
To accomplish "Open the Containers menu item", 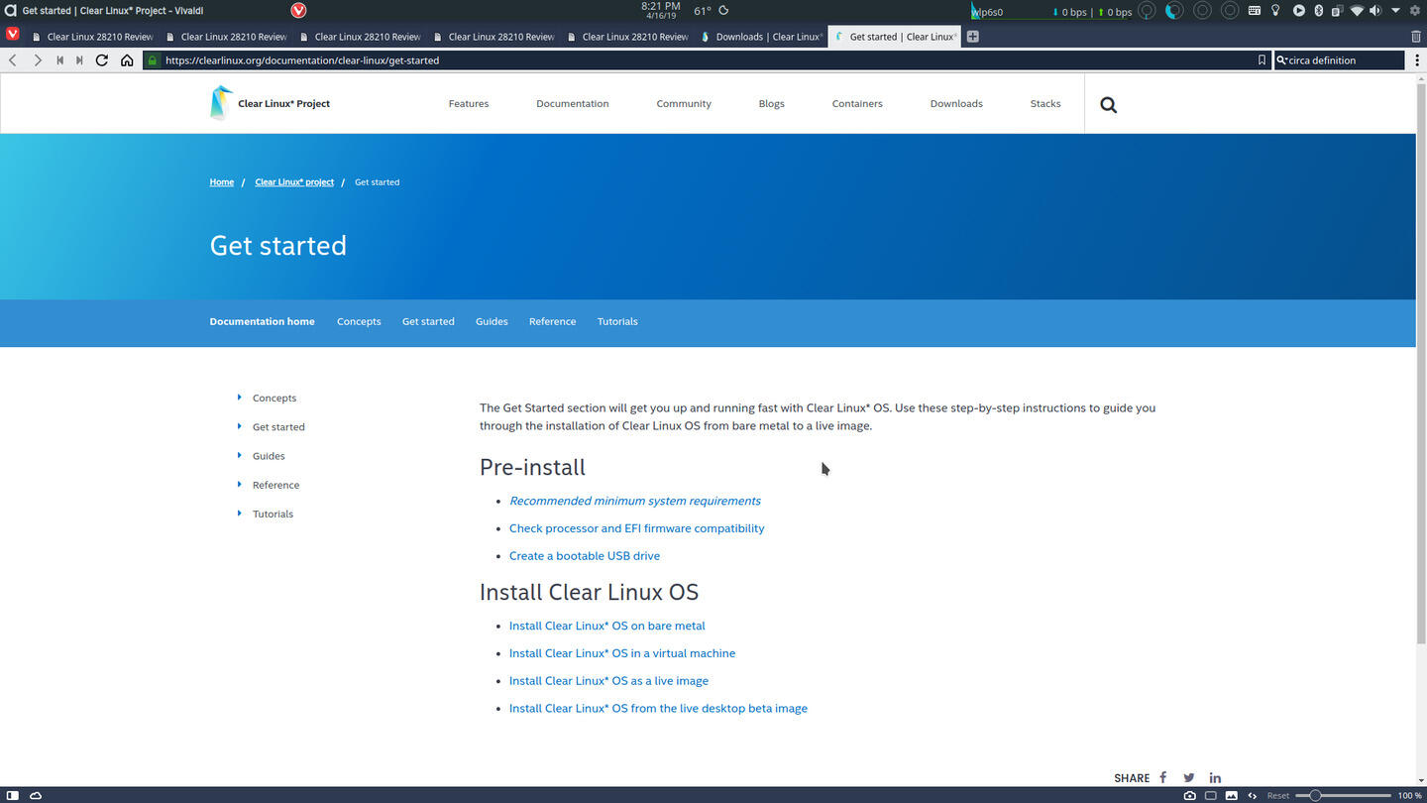I will [x=857, y=103].
